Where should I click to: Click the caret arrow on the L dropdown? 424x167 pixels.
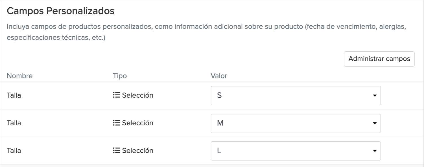(x=375, y=151)
